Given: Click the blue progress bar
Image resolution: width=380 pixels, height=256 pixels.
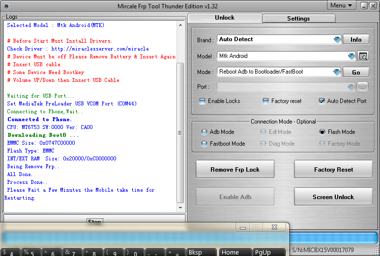Looking at the screenshot, I should [333, 239].
